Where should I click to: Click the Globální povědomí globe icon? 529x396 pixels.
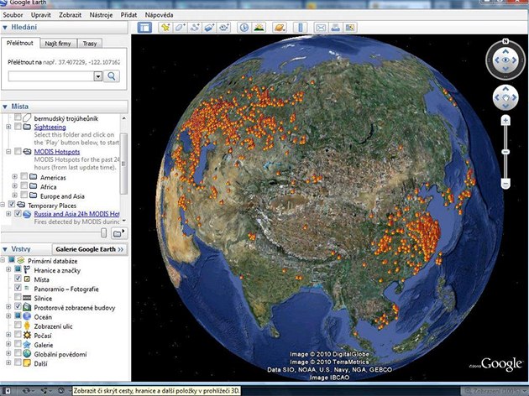27,354
